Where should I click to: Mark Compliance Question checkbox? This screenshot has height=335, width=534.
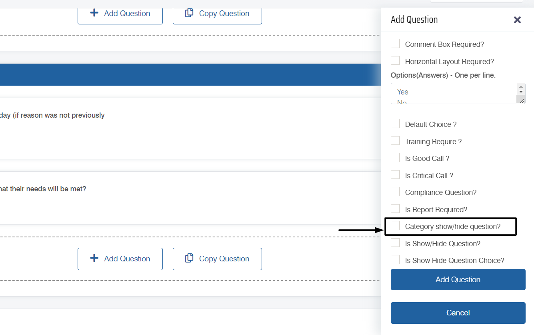pos(395,192)
